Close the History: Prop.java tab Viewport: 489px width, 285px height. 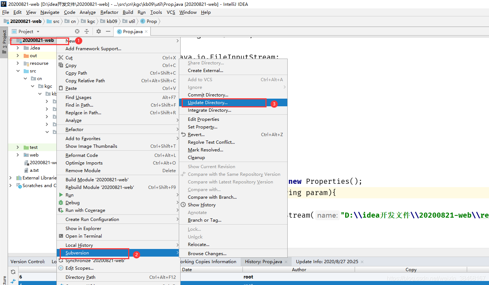(286, 261)
